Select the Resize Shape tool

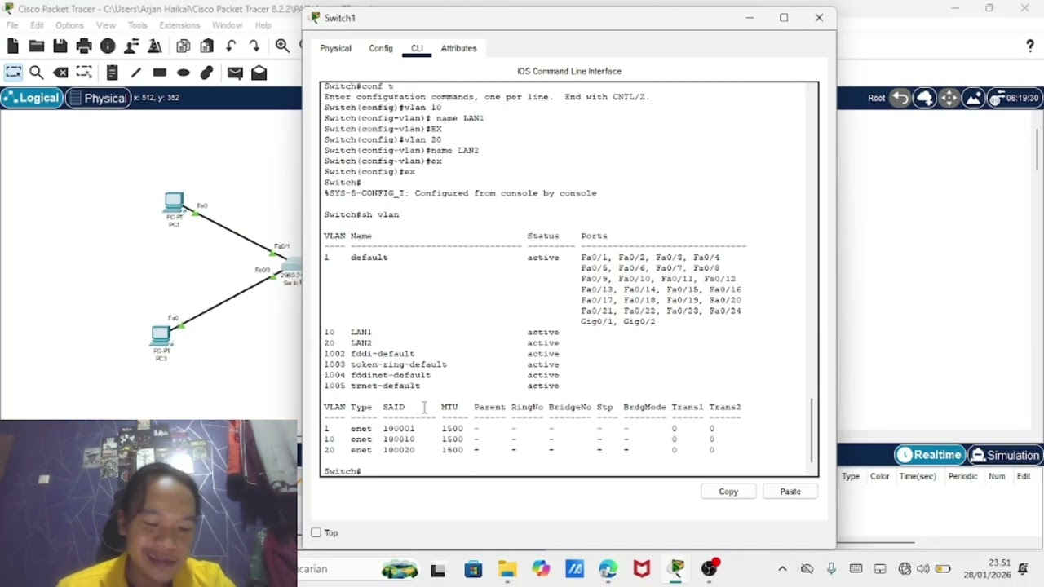84,73
